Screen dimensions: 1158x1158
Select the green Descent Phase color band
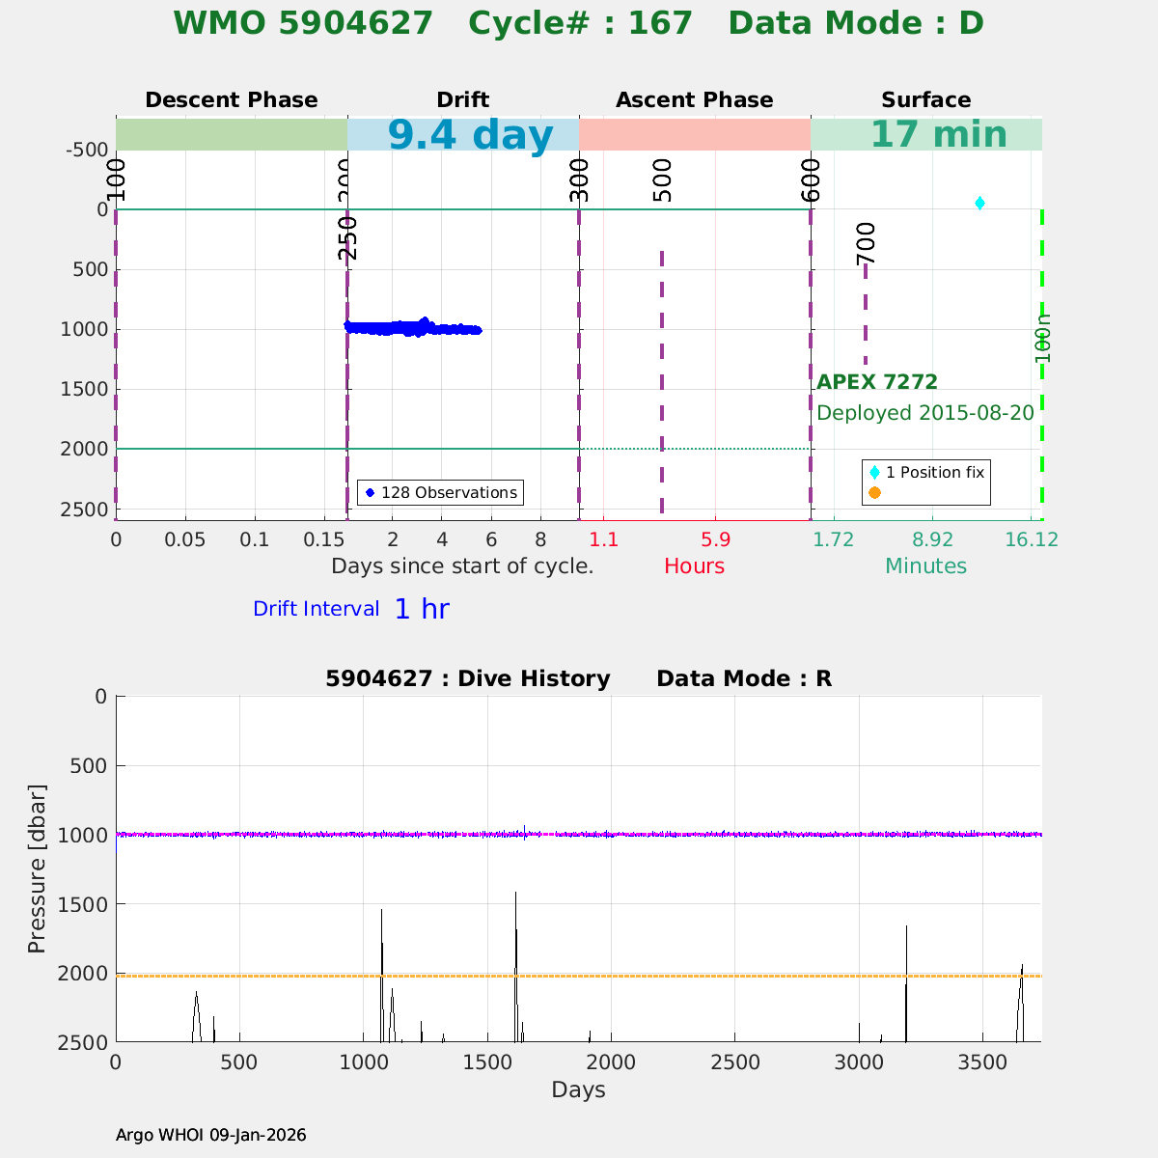coord(231,134)
